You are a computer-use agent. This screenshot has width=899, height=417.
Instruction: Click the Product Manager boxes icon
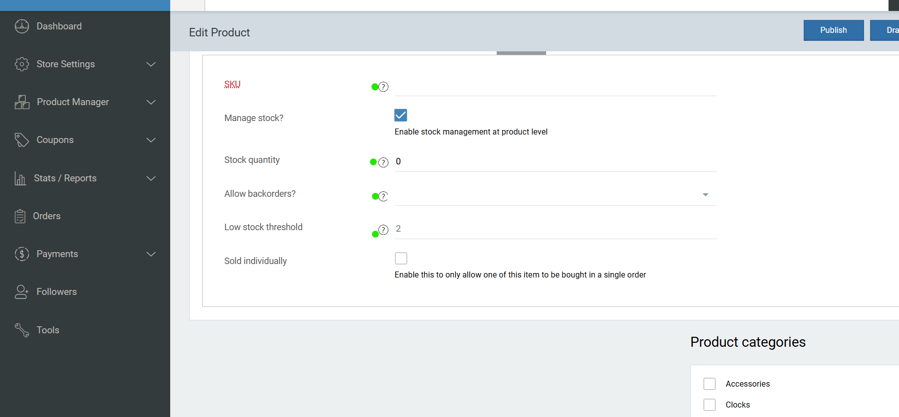22,102
